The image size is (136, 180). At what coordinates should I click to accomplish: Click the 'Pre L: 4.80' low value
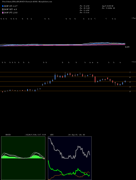point(85,10)
